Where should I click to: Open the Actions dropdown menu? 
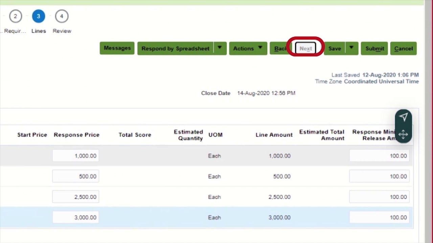(248, 48)
